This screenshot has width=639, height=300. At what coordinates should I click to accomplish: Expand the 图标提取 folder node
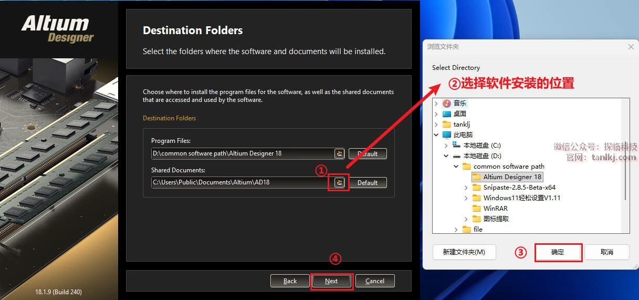466,219
